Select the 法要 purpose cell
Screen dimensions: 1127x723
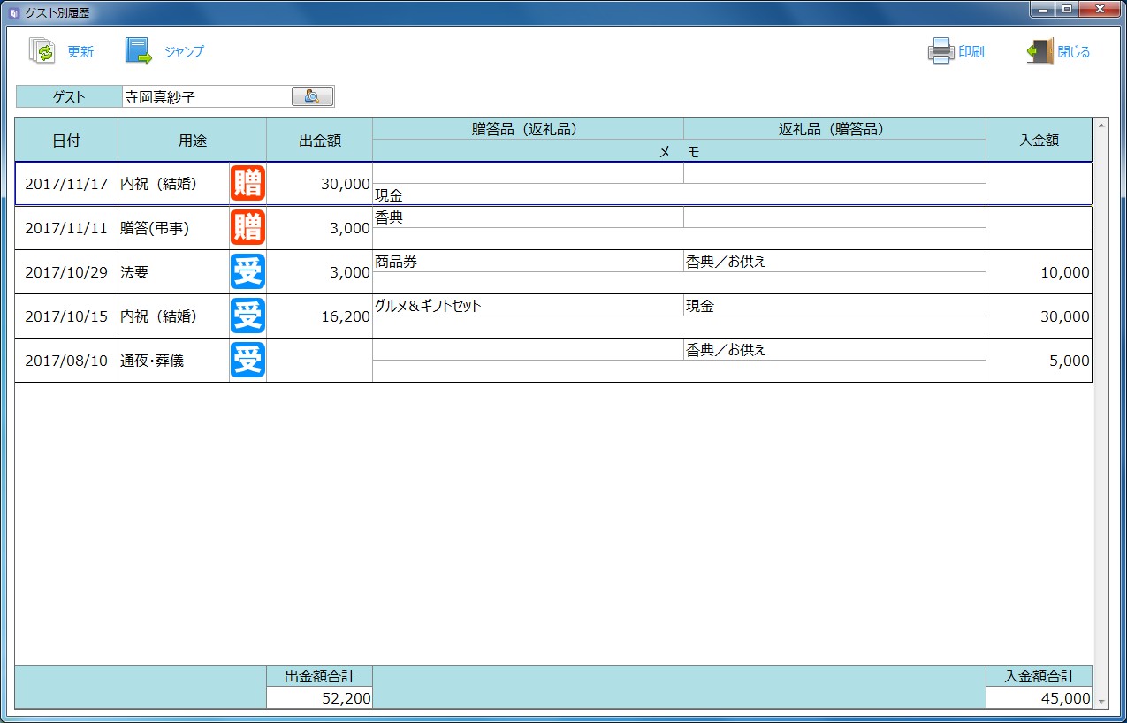point(173,272)
